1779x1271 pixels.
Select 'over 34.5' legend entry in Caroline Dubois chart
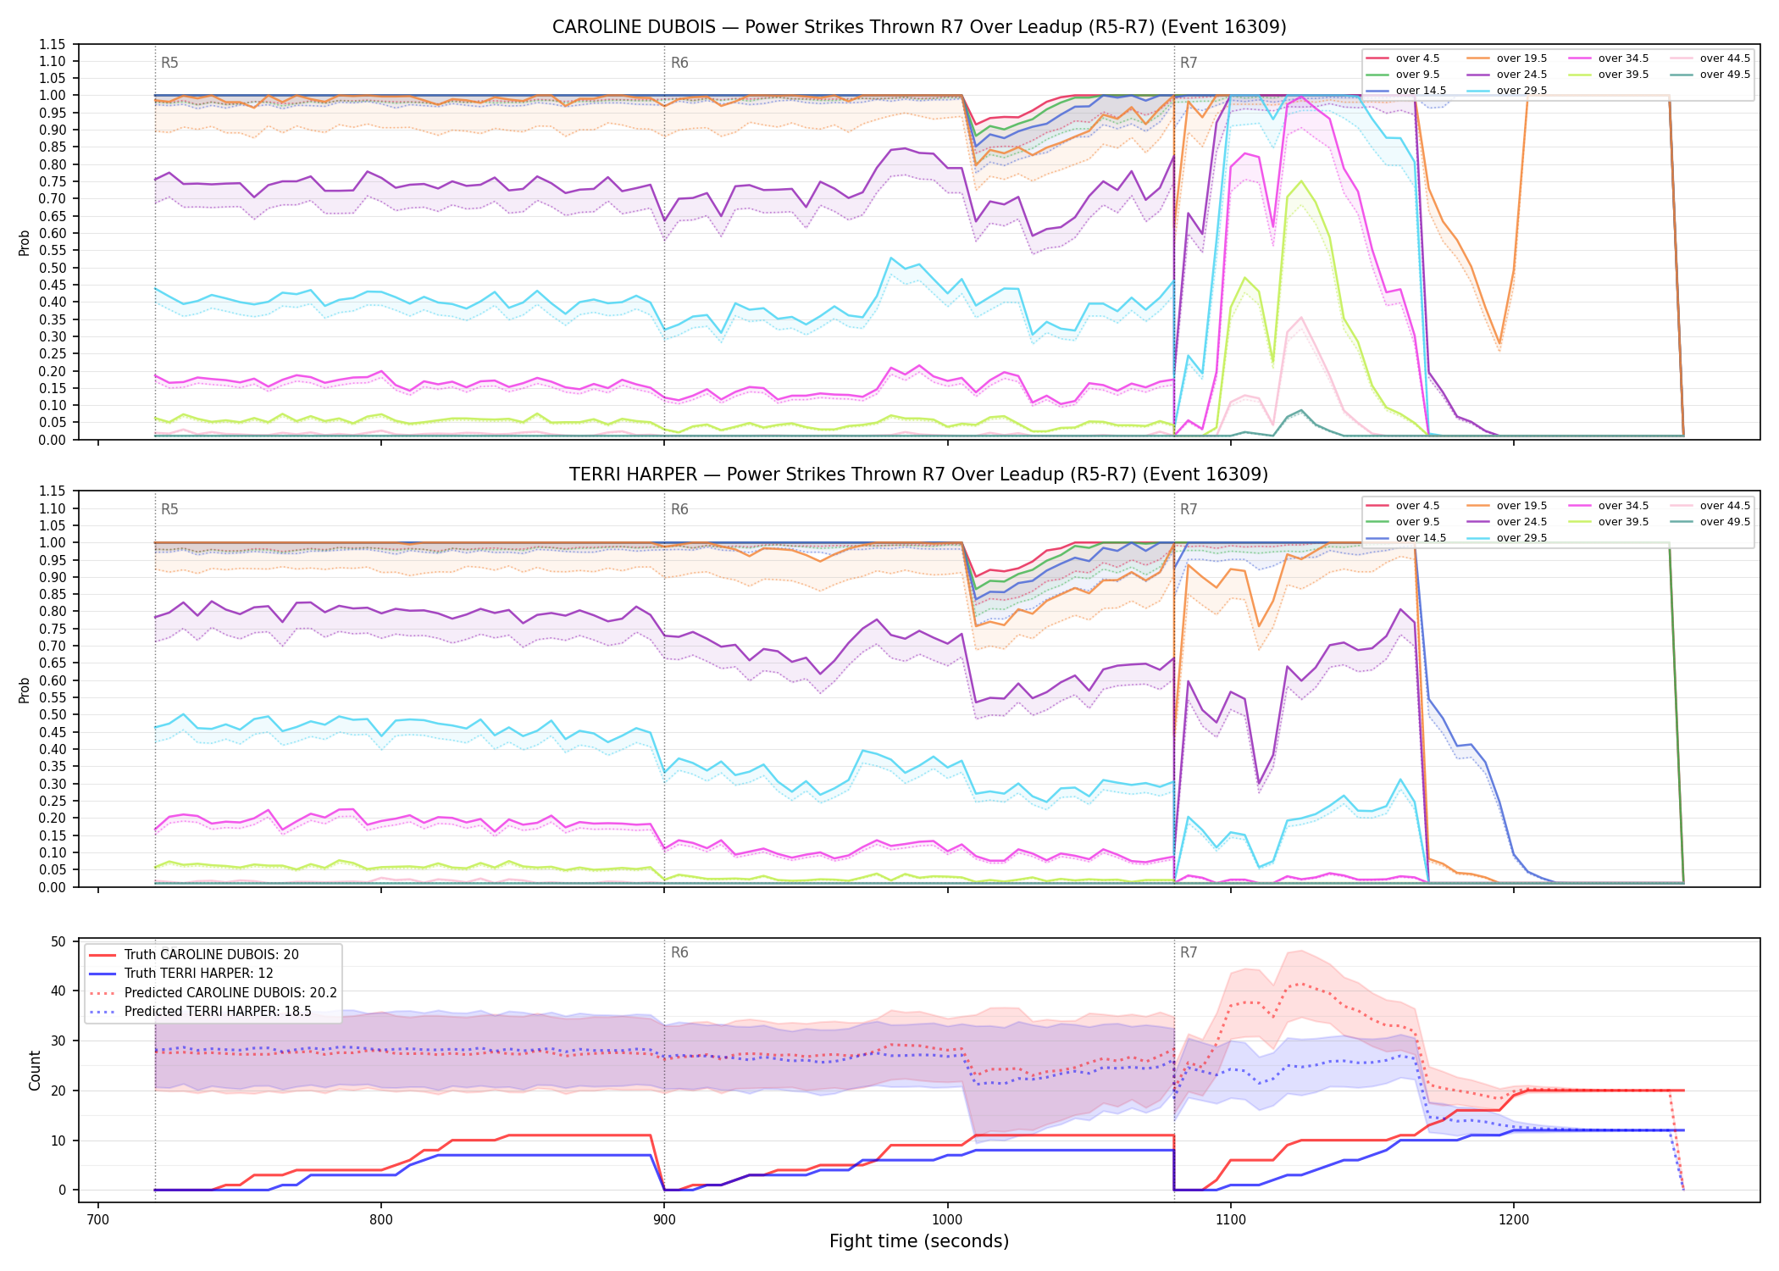tap(1609, 58)
